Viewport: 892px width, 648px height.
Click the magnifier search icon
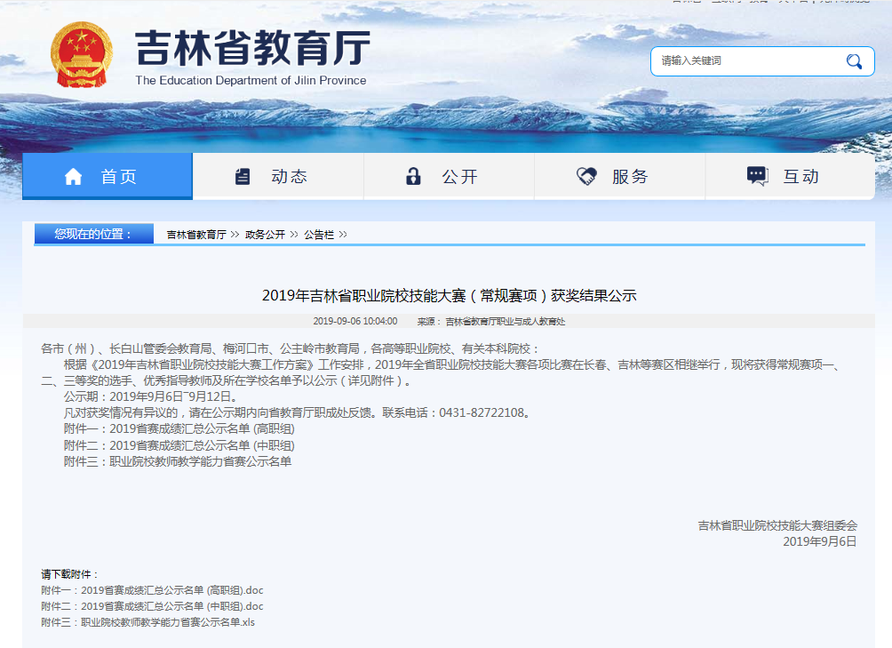click(854, 60)
